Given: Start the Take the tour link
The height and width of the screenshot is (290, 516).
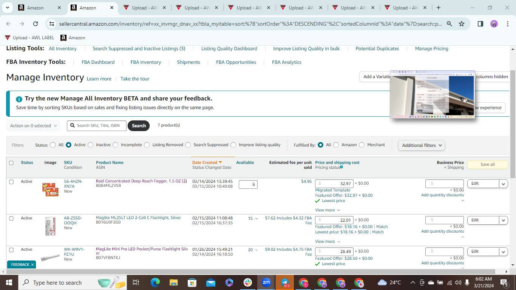Looking at the screenshot, I should point(135,79).
